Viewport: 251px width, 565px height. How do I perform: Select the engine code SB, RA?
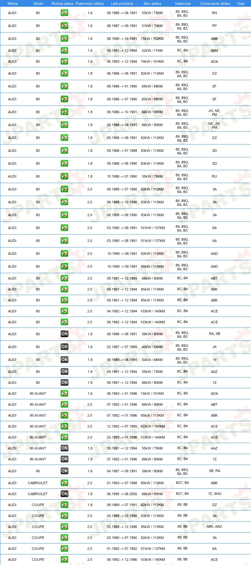tap(214, 471)
